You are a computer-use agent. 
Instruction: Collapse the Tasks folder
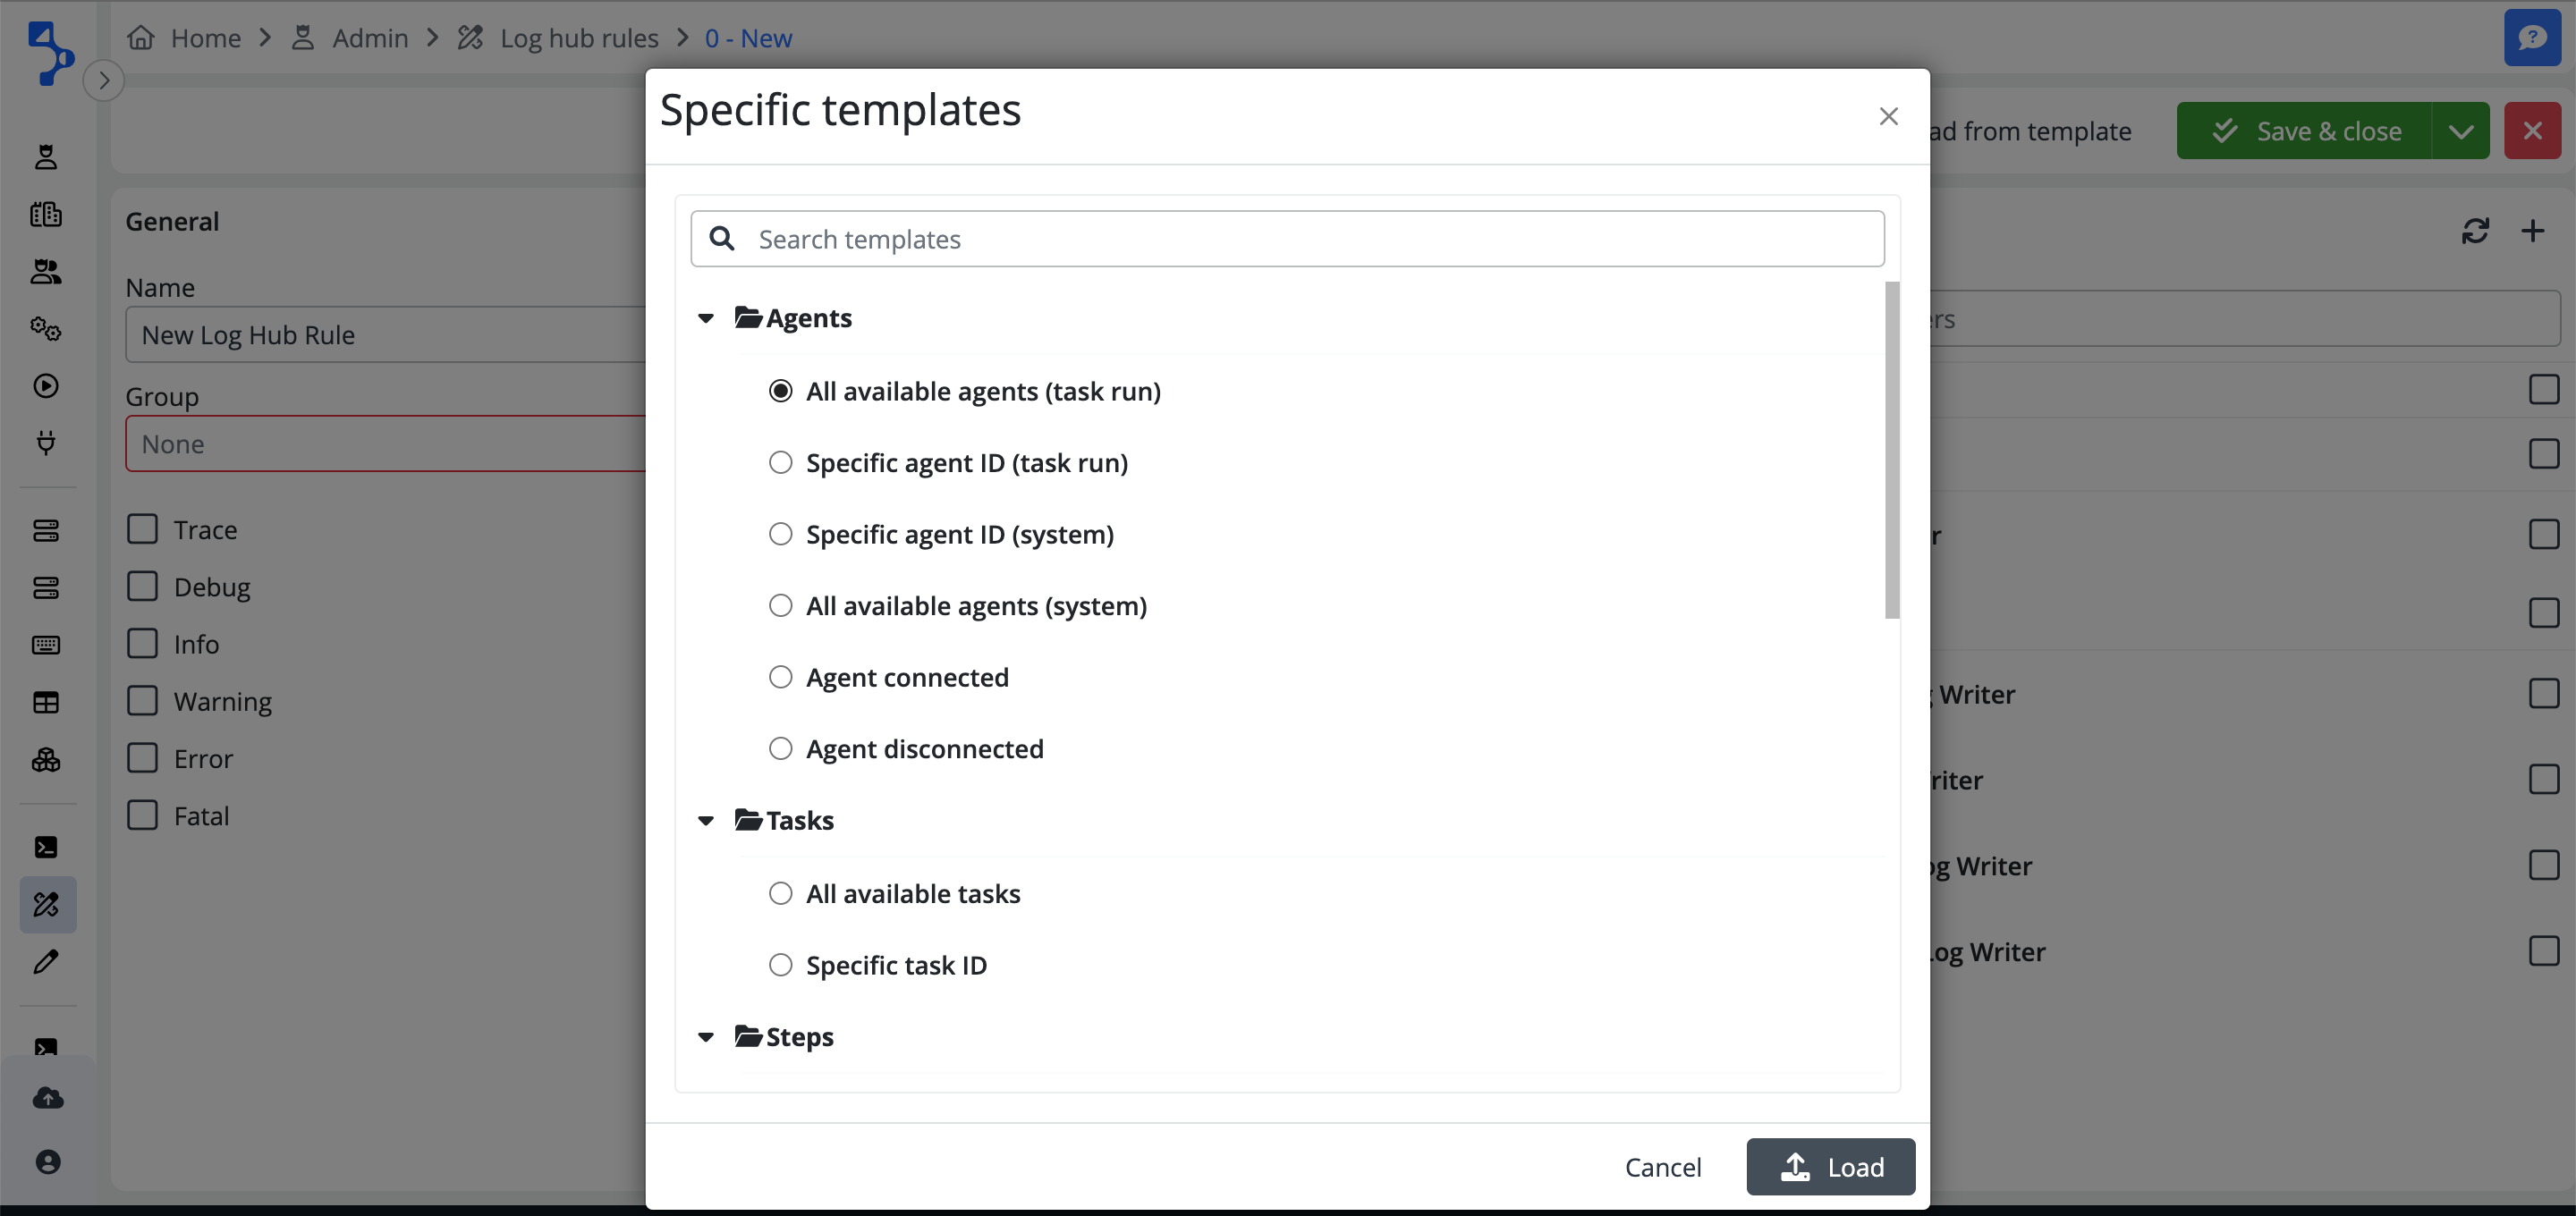click(706, 820)
